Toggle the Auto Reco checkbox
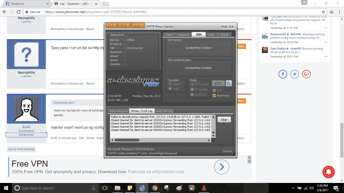This screenshot has width=344, height=193. (x=214, y=95)
